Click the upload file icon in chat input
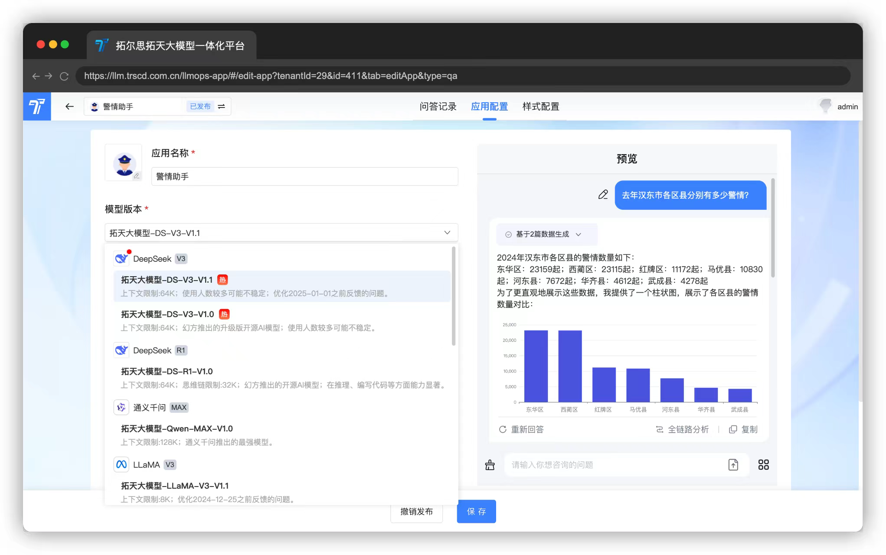Image resolution: width=886 pixels, height=555 pixels. (733, 465)
